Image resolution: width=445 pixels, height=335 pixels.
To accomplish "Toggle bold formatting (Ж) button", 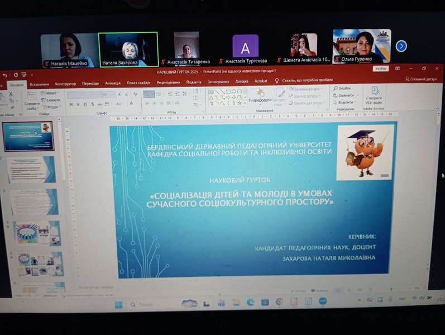I will pyautogui.click(x=71, y=104).
